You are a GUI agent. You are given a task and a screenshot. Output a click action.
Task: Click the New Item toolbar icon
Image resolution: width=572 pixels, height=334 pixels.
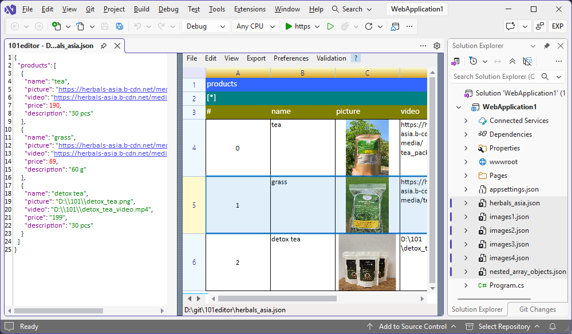tap(56, 26)
